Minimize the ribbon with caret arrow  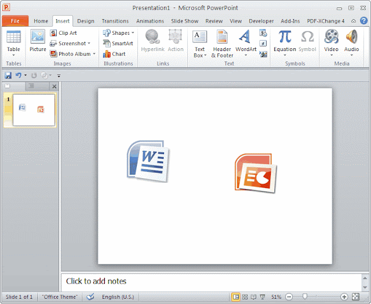pyautogui.click(x=353, y=21)
